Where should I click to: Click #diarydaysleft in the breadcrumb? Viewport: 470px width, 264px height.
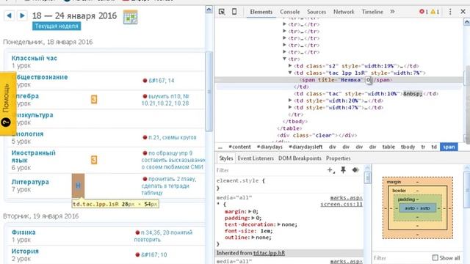(x=305, y=147)
